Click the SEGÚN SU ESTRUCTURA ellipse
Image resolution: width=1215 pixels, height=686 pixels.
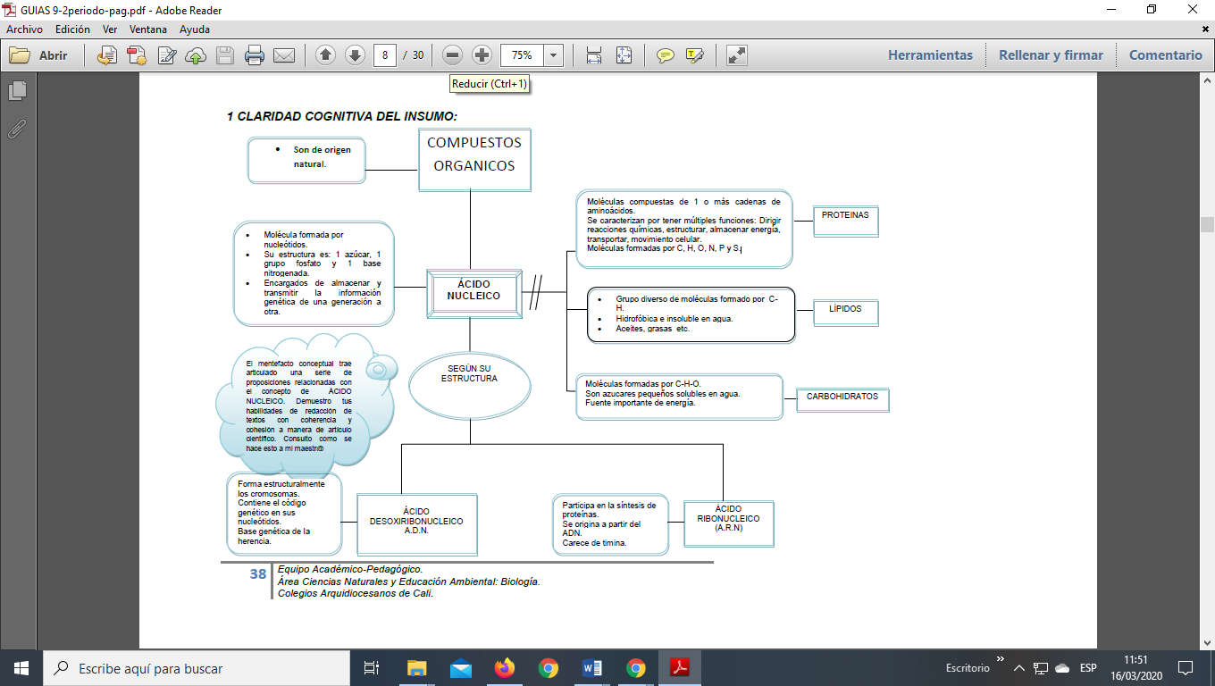469,385
